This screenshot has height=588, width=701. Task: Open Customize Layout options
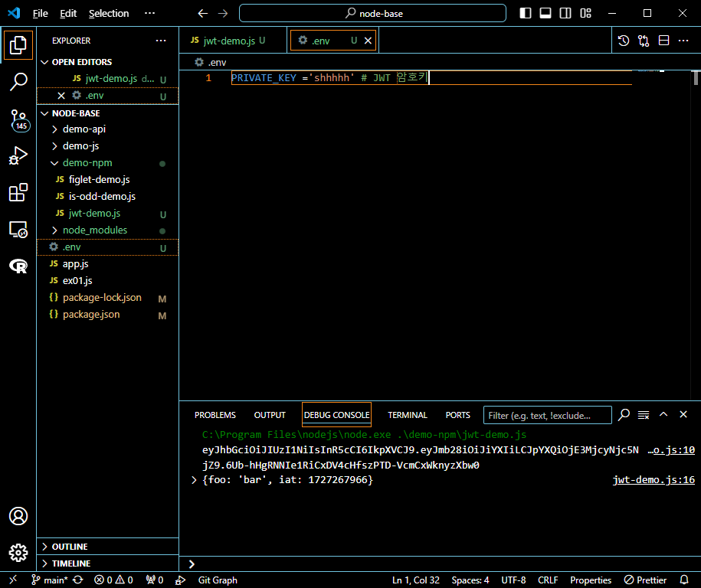coord(585,14)
